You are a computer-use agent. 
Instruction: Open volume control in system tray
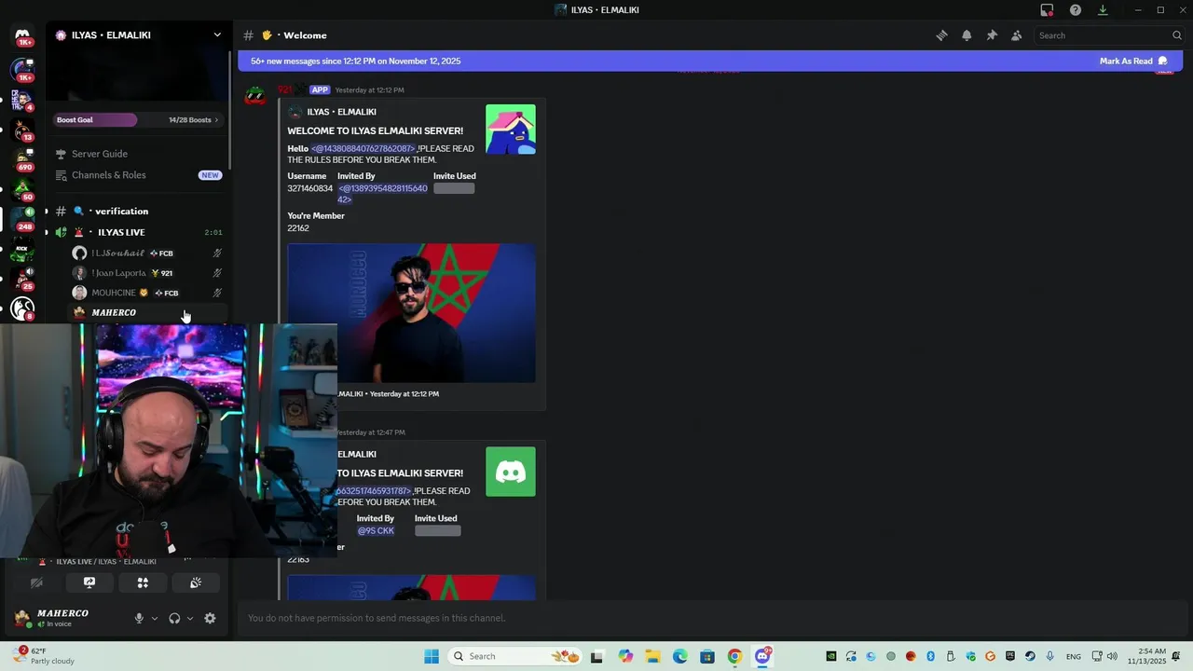[1112, 656]
